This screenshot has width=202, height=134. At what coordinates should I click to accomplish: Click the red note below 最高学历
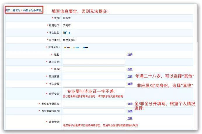point(100,125)
